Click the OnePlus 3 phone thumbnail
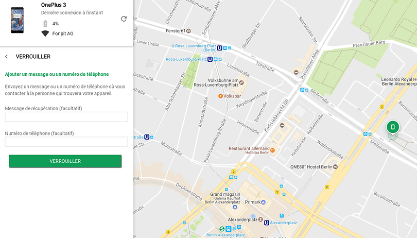Image resolution: width=417 pixels, height=238 pixels. click(x=18, y=20)
